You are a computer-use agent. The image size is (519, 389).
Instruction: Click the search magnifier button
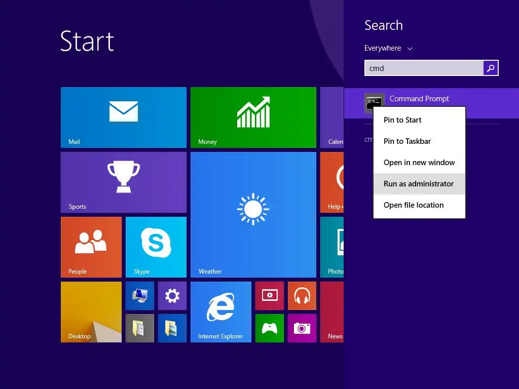click(491, 68)
